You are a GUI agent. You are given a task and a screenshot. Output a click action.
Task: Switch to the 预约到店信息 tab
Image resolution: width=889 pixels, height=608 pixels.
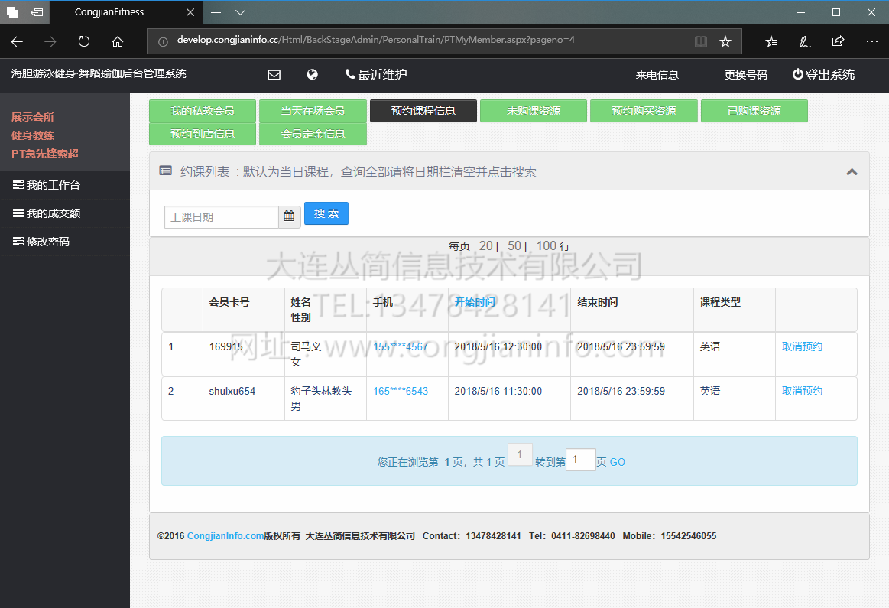(x=203, y=134)
